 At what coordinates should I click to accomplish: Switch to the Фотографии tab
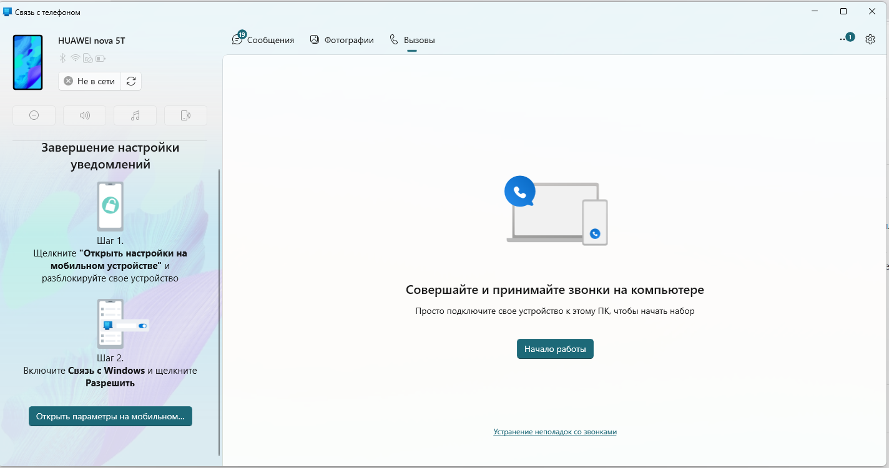pos(341,40)
